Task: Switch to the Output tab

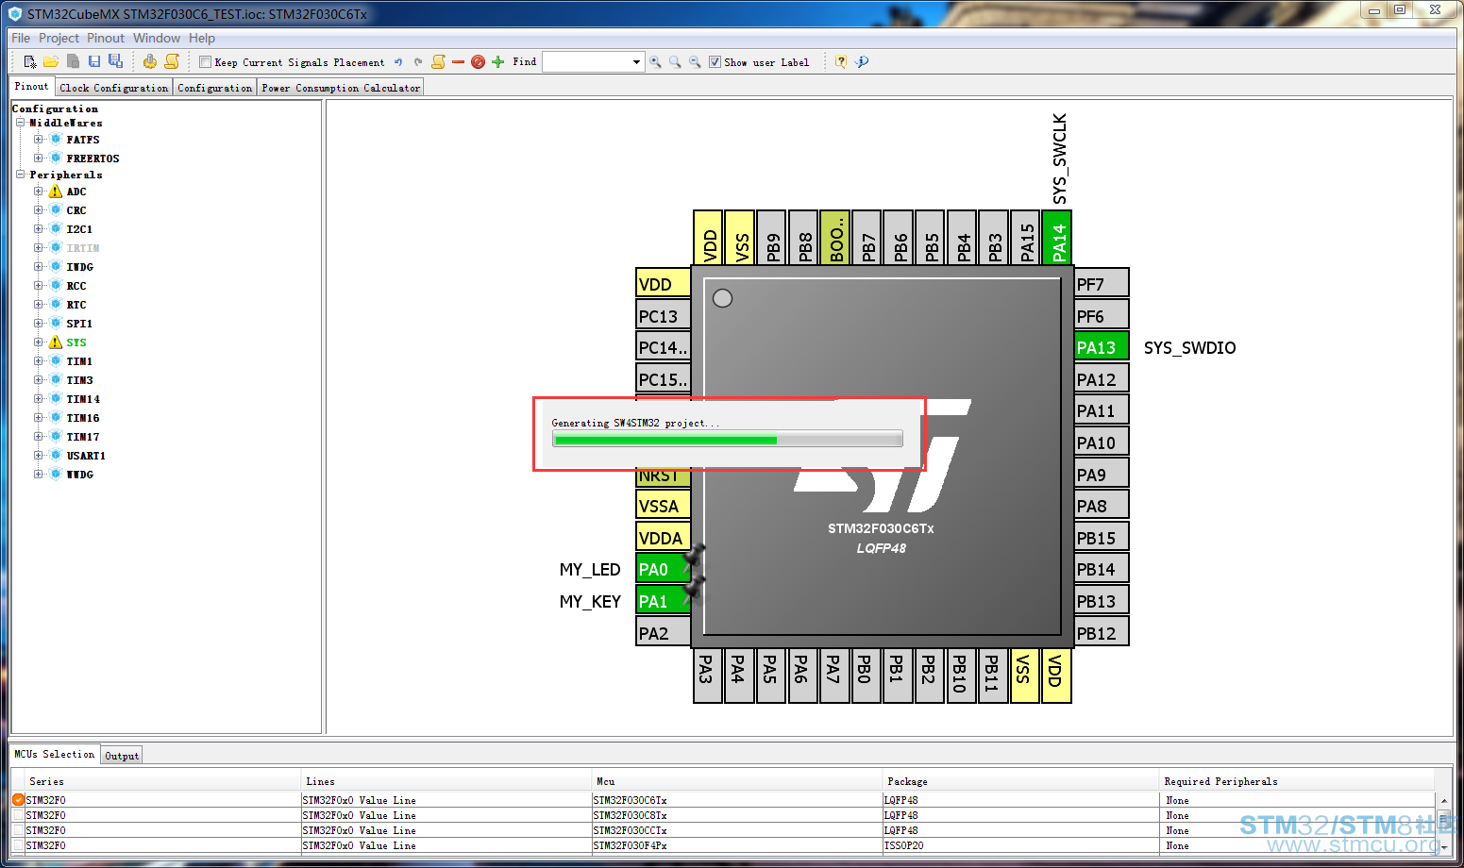Action: point(122,756)
